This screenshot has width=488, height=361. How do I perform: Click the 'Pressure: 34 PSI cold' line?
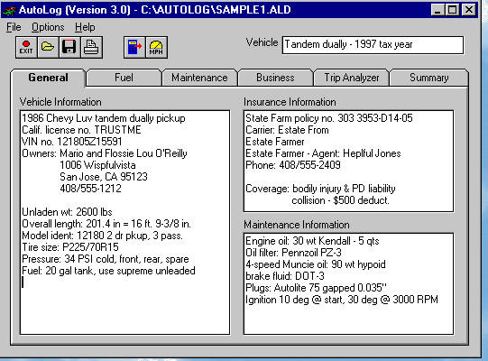click(x=106, y=259)
